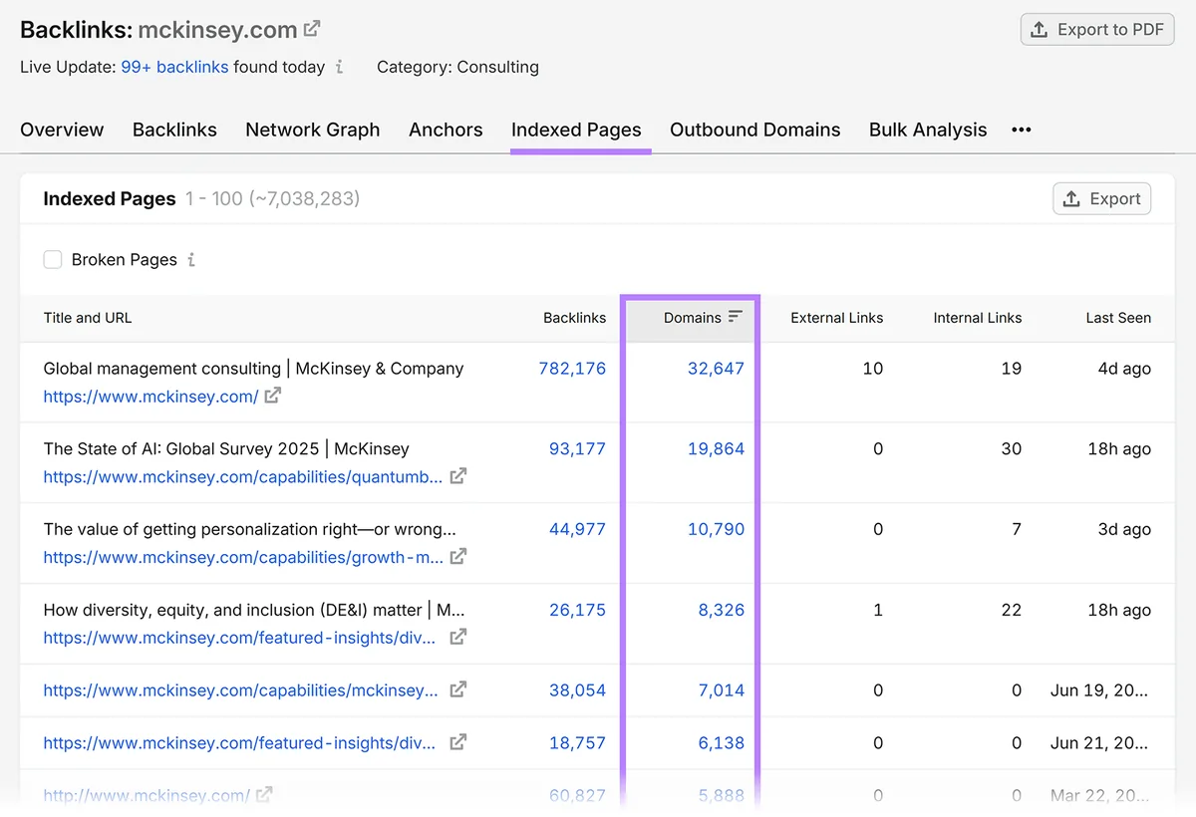Click domains count 10,790

(x=716, y=530)
